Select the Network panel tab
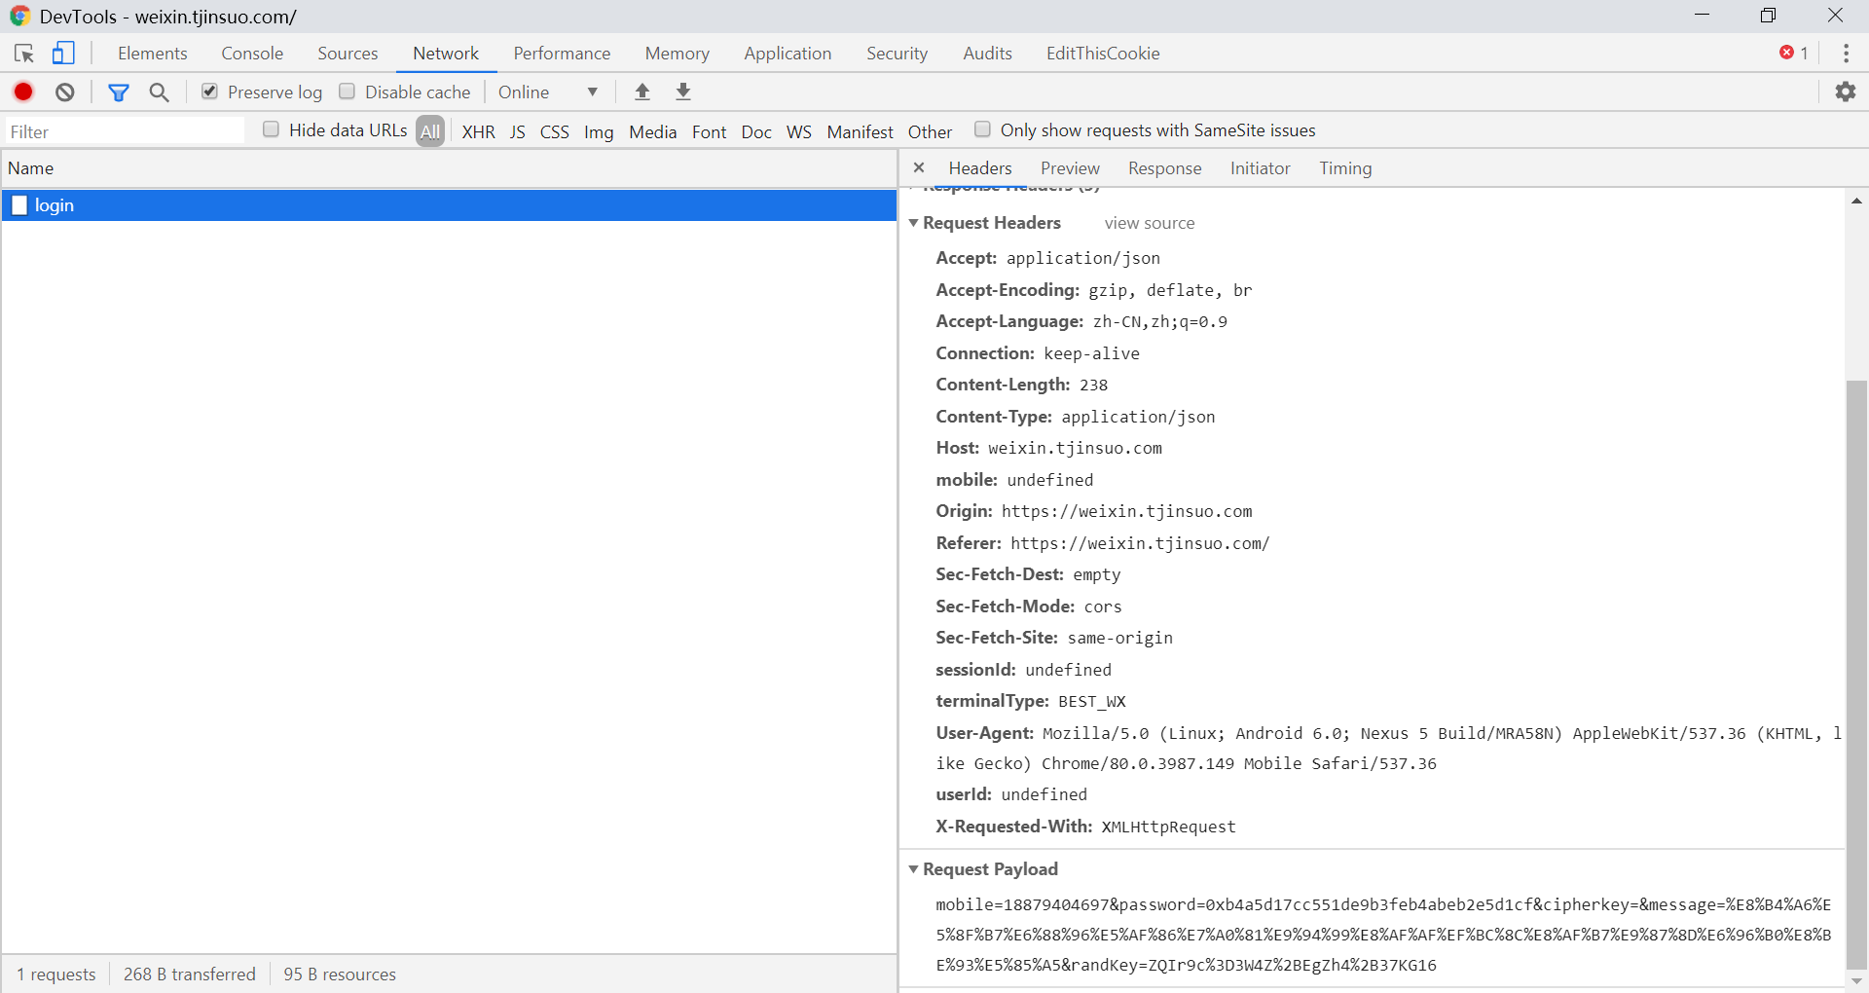This screenshot has width=1869, height=993. pyautogui.click(x=446, y=54)
